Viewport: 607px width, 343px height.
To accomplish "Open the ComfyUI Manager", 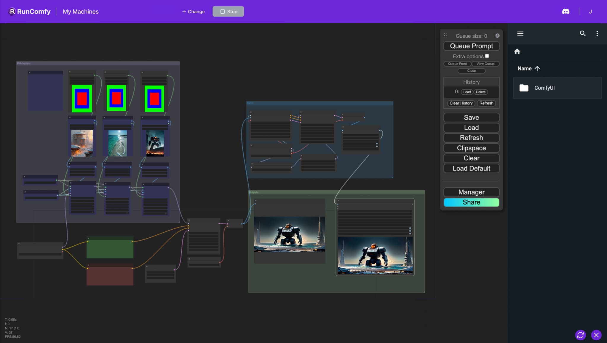I will coord(471,192).
